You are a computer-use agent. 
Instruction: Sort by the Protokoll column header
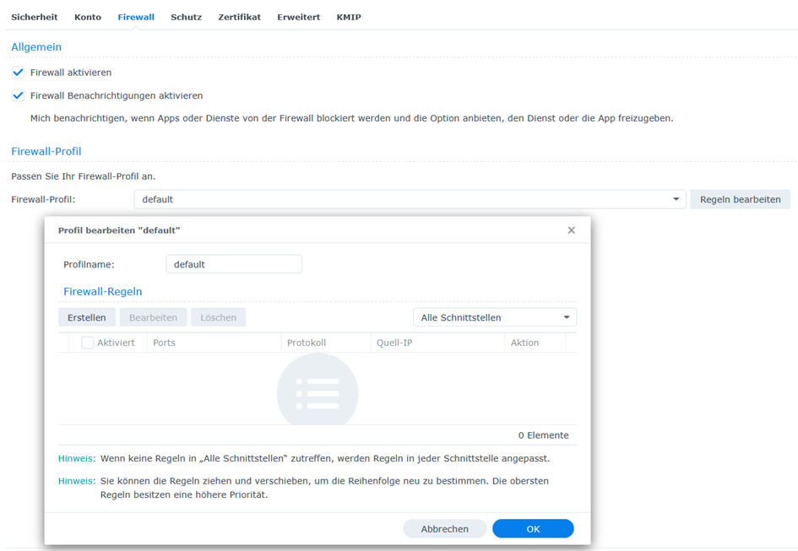point(326,343)
